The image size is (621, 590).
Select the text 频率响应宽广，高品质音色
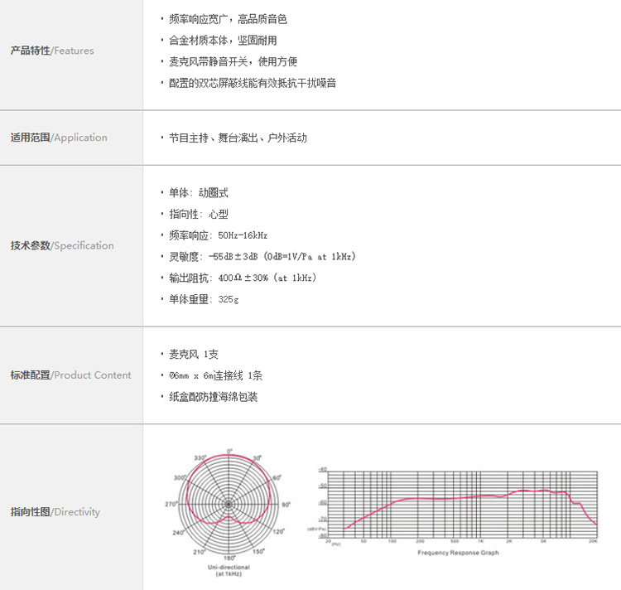click(x=228, y=19)
